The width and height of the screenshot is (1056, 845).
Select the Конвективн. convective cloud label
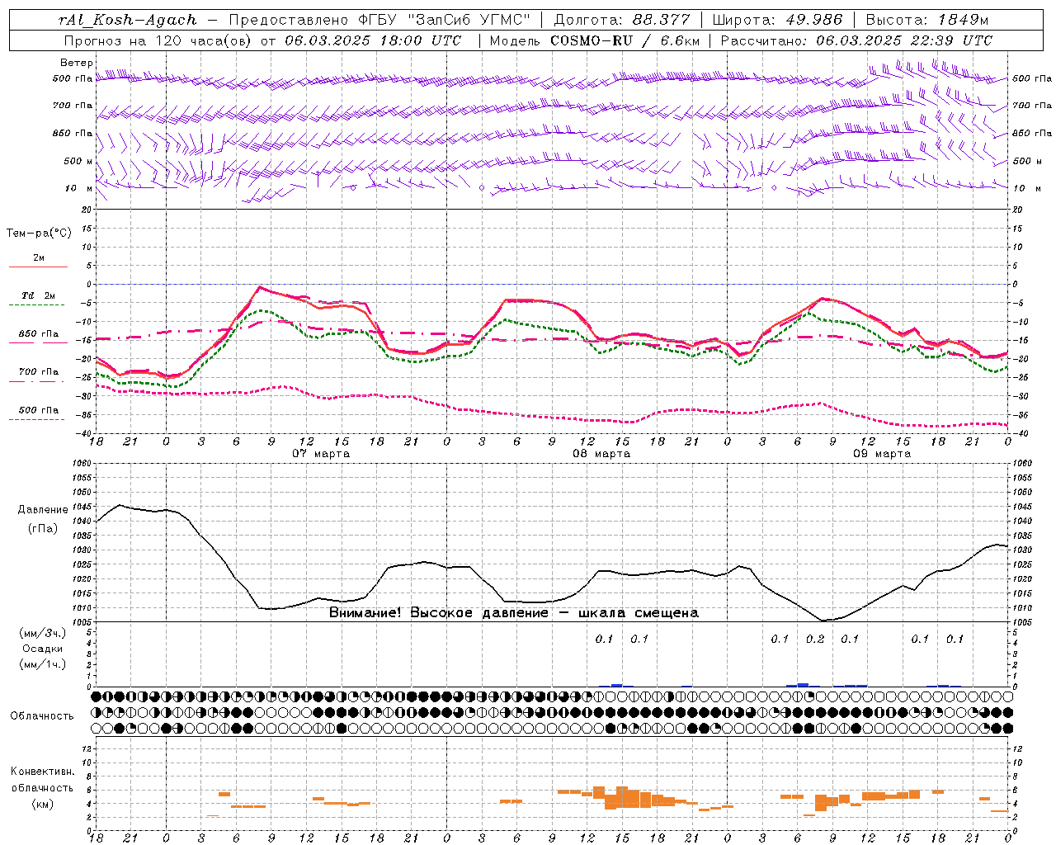(x=43, y=772)
